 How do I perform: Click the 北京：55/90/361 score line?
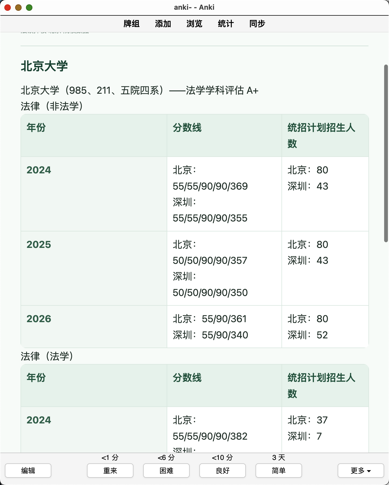coord(210,319)
